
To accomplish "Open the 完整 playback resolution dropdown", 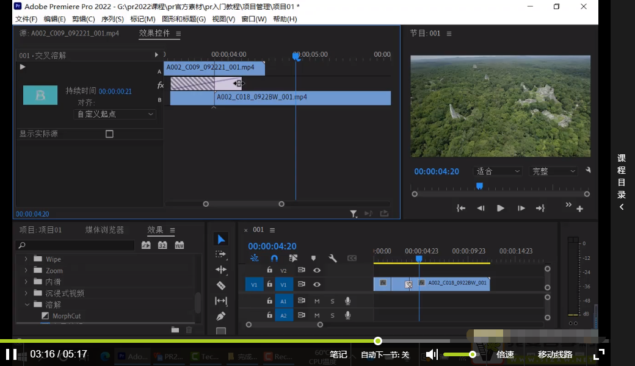I will point(554,171).
